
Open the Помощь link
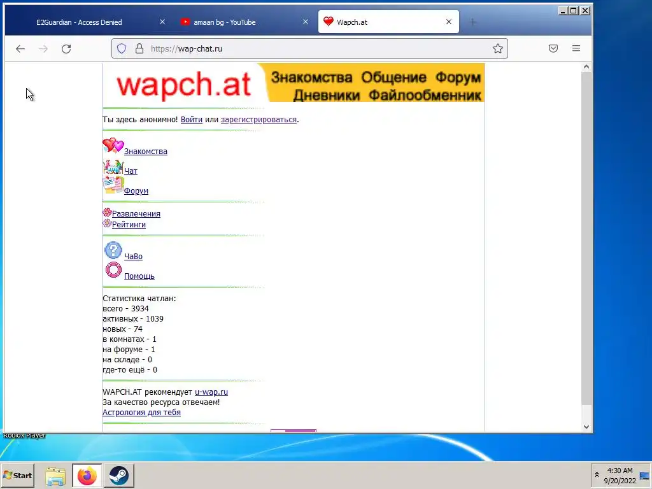pos(139,276)
